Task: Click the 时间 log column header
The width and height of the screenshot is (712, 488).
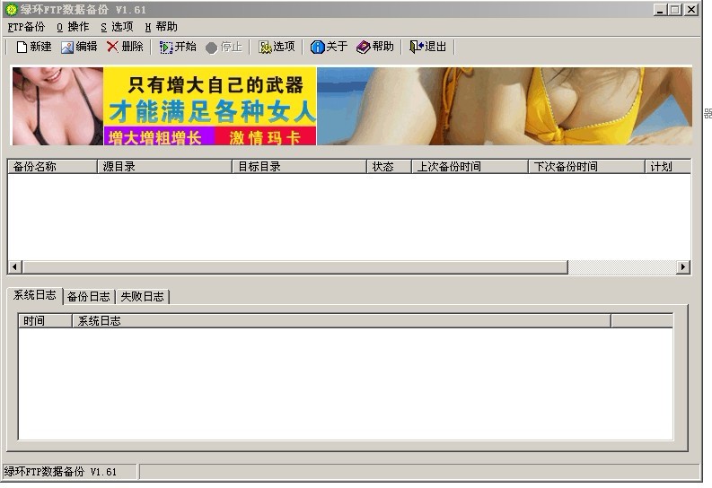Action: point(45,320)
